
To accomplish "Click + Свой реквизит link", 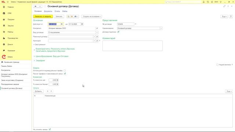I will [39, 45].
